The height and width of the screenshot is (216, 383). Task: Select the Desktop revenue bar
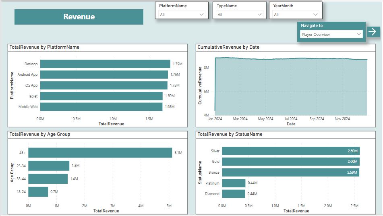pyautogui.click(x=105, y=64)
